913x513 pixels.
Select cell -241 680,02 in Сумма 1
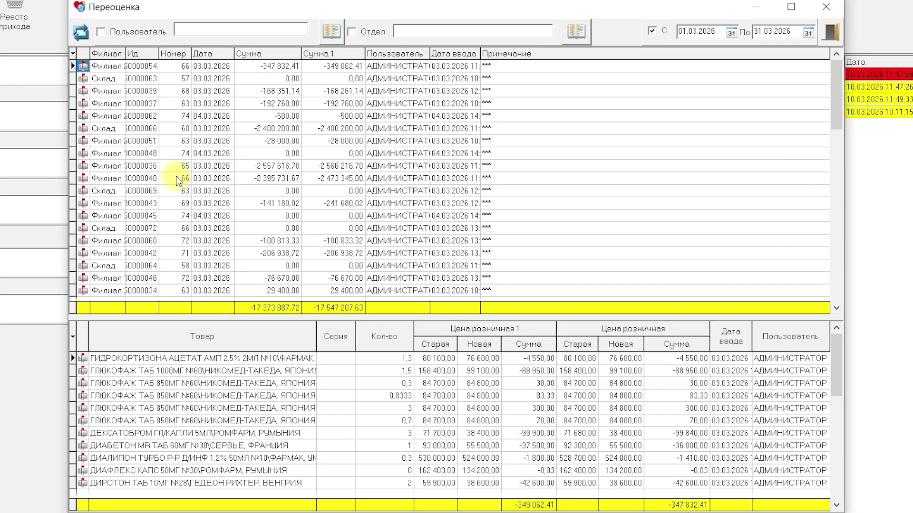point(333,203)
